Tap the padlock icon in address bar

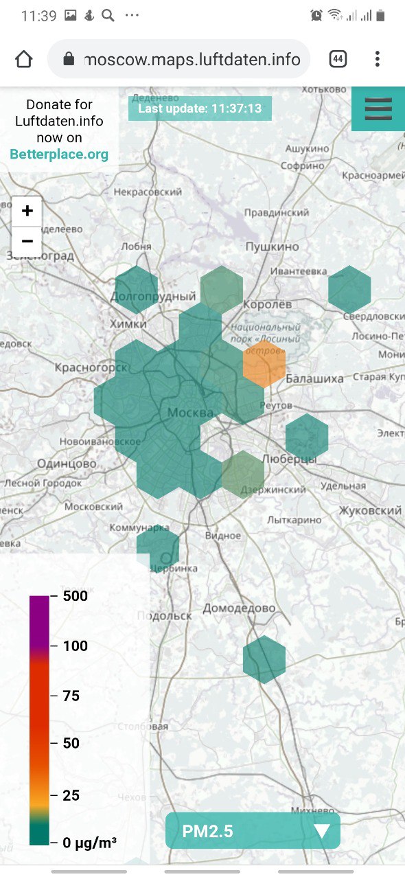pyautogui.click(x=68, y=60)
